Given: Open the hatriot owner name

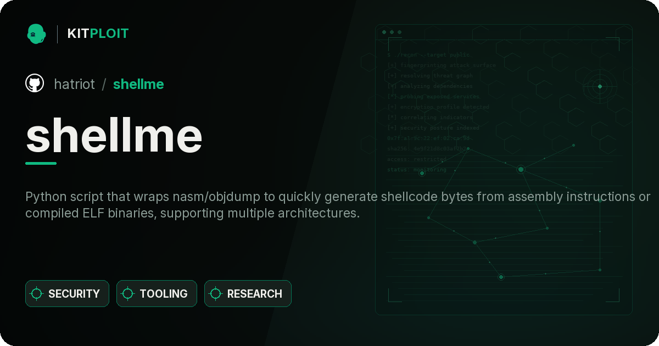Looking at the screenshot, I should pos(74,84).
